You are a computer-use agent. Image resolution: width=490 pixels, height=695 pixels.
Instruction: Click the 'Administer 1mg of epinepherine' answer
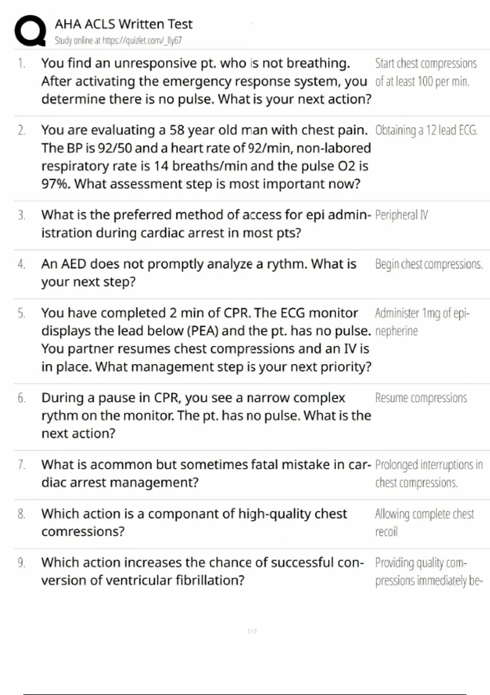click(422, 322)
